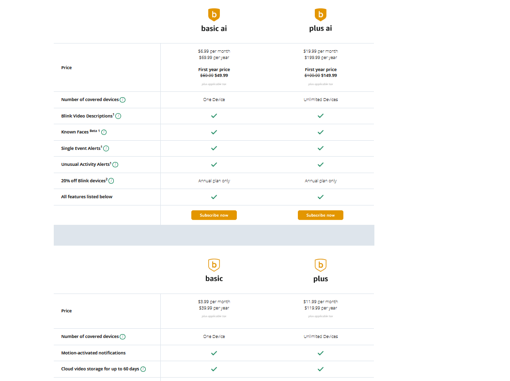This screenshot has width=510, height=381.
Task: Click 'Annual plan only' under basic ai
Action: tap(214, 181)
